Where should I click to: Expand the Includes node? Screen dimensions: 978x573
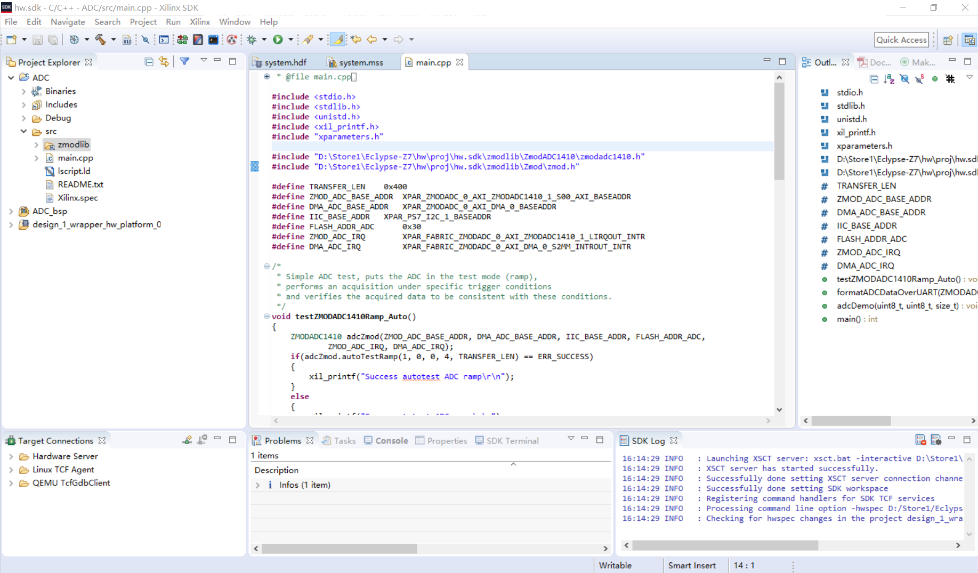point(23,104)
